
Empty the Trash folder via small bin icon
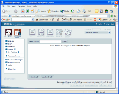tap(15, 49)
